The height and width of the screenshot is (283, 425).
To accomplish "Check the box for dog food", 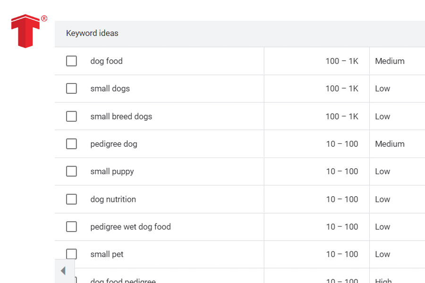I will point(71,61).
